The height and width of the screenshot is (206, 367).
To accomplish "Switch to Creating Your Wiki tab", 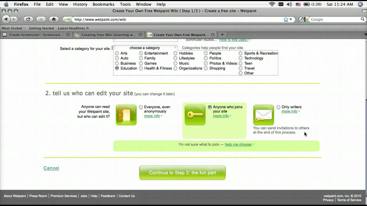I will [x=108, y=35].
